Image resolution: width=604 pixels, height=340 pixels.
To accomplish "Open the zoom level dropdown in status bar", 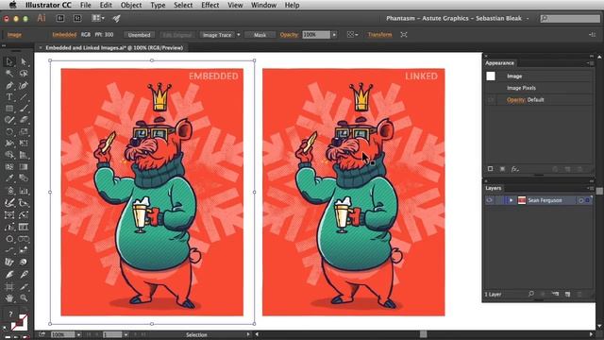I will click(78, 334).
